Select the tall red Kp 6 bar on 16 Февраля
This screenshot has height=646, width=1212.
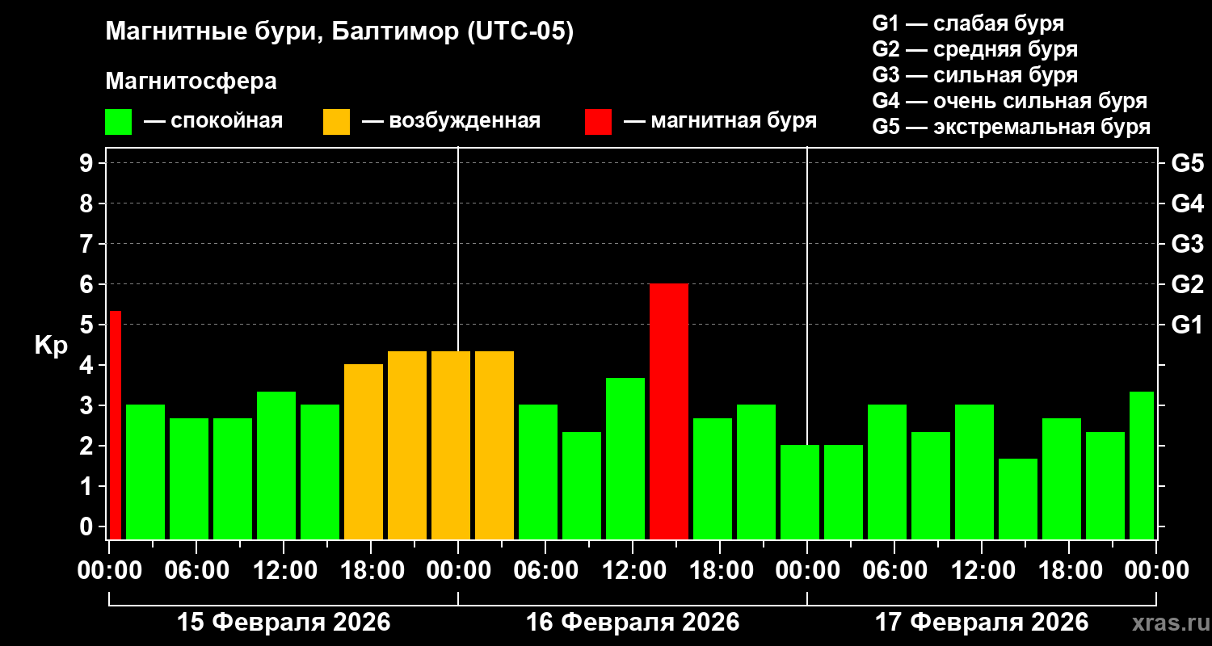[669, 412]
